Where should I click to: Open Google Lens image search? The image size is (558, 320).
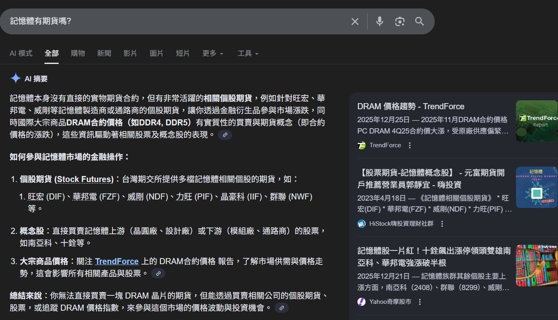tap(399, 21)
